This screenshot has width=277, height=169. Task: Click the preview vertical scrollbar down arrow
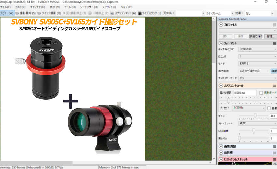click(x=214, y=158)
